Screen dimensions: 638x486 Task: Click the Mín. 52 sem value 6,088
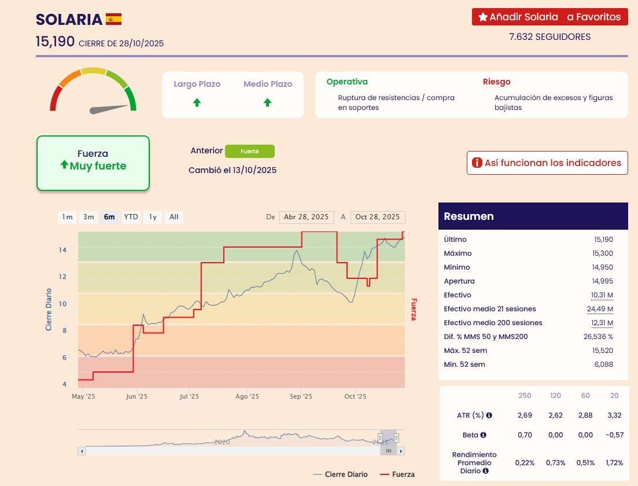pos(603,365)
